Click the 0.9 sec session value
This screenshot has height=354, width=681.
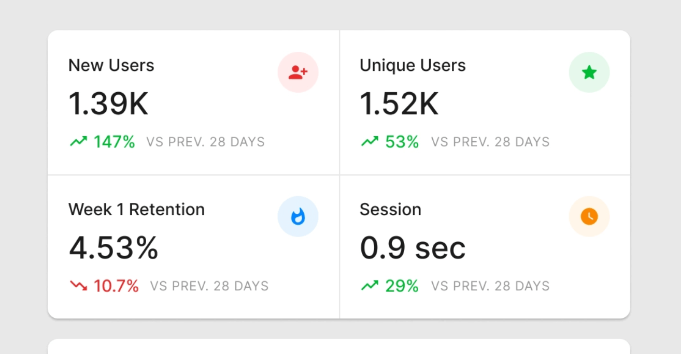coord(413,248)
